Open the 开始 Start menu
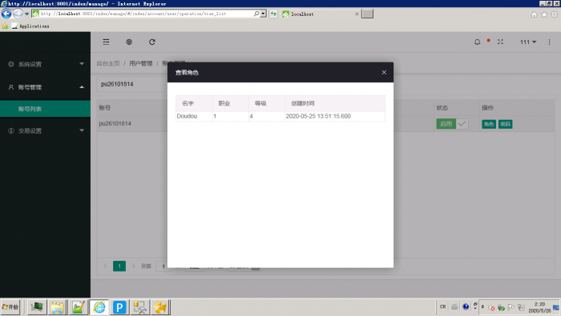 click(10, 307)
